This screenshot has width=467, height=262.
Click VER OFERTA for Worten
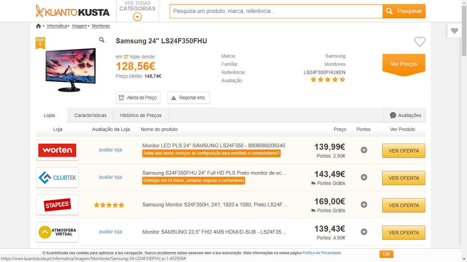[403, 151]
